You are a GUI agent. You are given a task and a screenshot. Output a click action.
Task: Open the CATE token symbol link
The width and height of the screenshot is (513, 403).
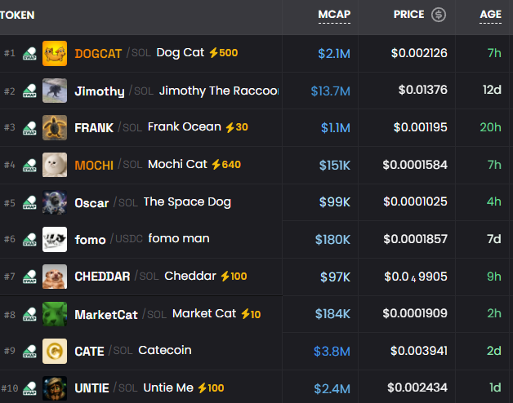[89, 352]
